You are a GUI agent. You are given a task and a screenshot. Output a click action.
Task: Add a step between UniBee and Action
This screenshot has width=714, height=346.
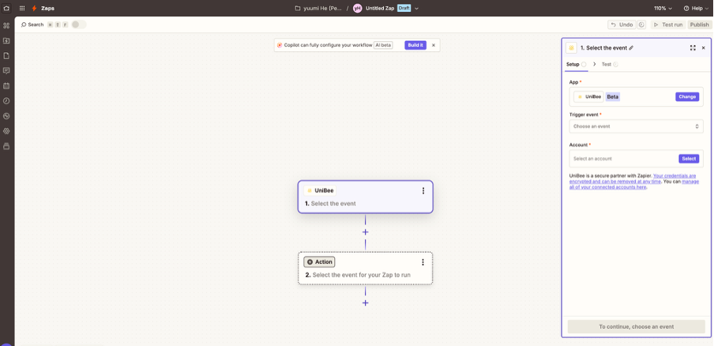tap(365, 232)
